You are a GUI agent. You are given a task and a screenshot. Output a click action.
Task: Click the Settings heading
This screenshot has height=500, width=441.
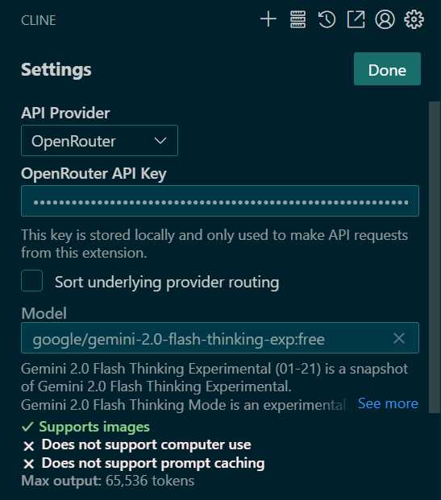coord(56,69)
